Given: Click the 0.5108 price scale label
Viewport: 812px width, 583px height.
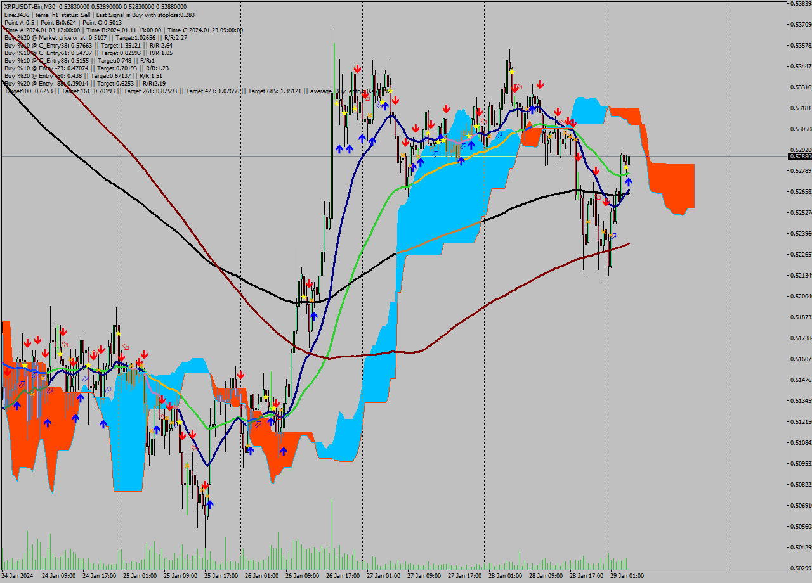Looking at the screenshot, I should pyautogui.click(x=802, y=442).
